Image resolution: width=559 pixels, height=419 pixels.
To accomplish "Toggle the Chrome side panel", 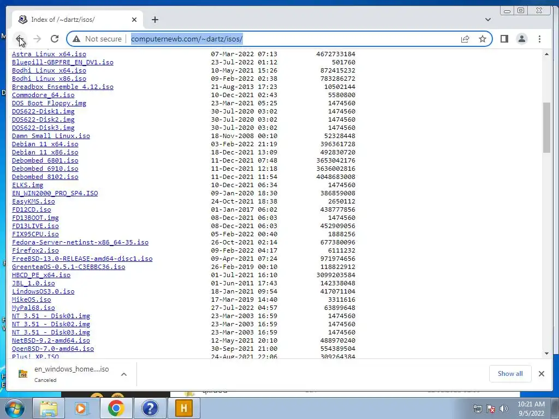I will point(504,39).
